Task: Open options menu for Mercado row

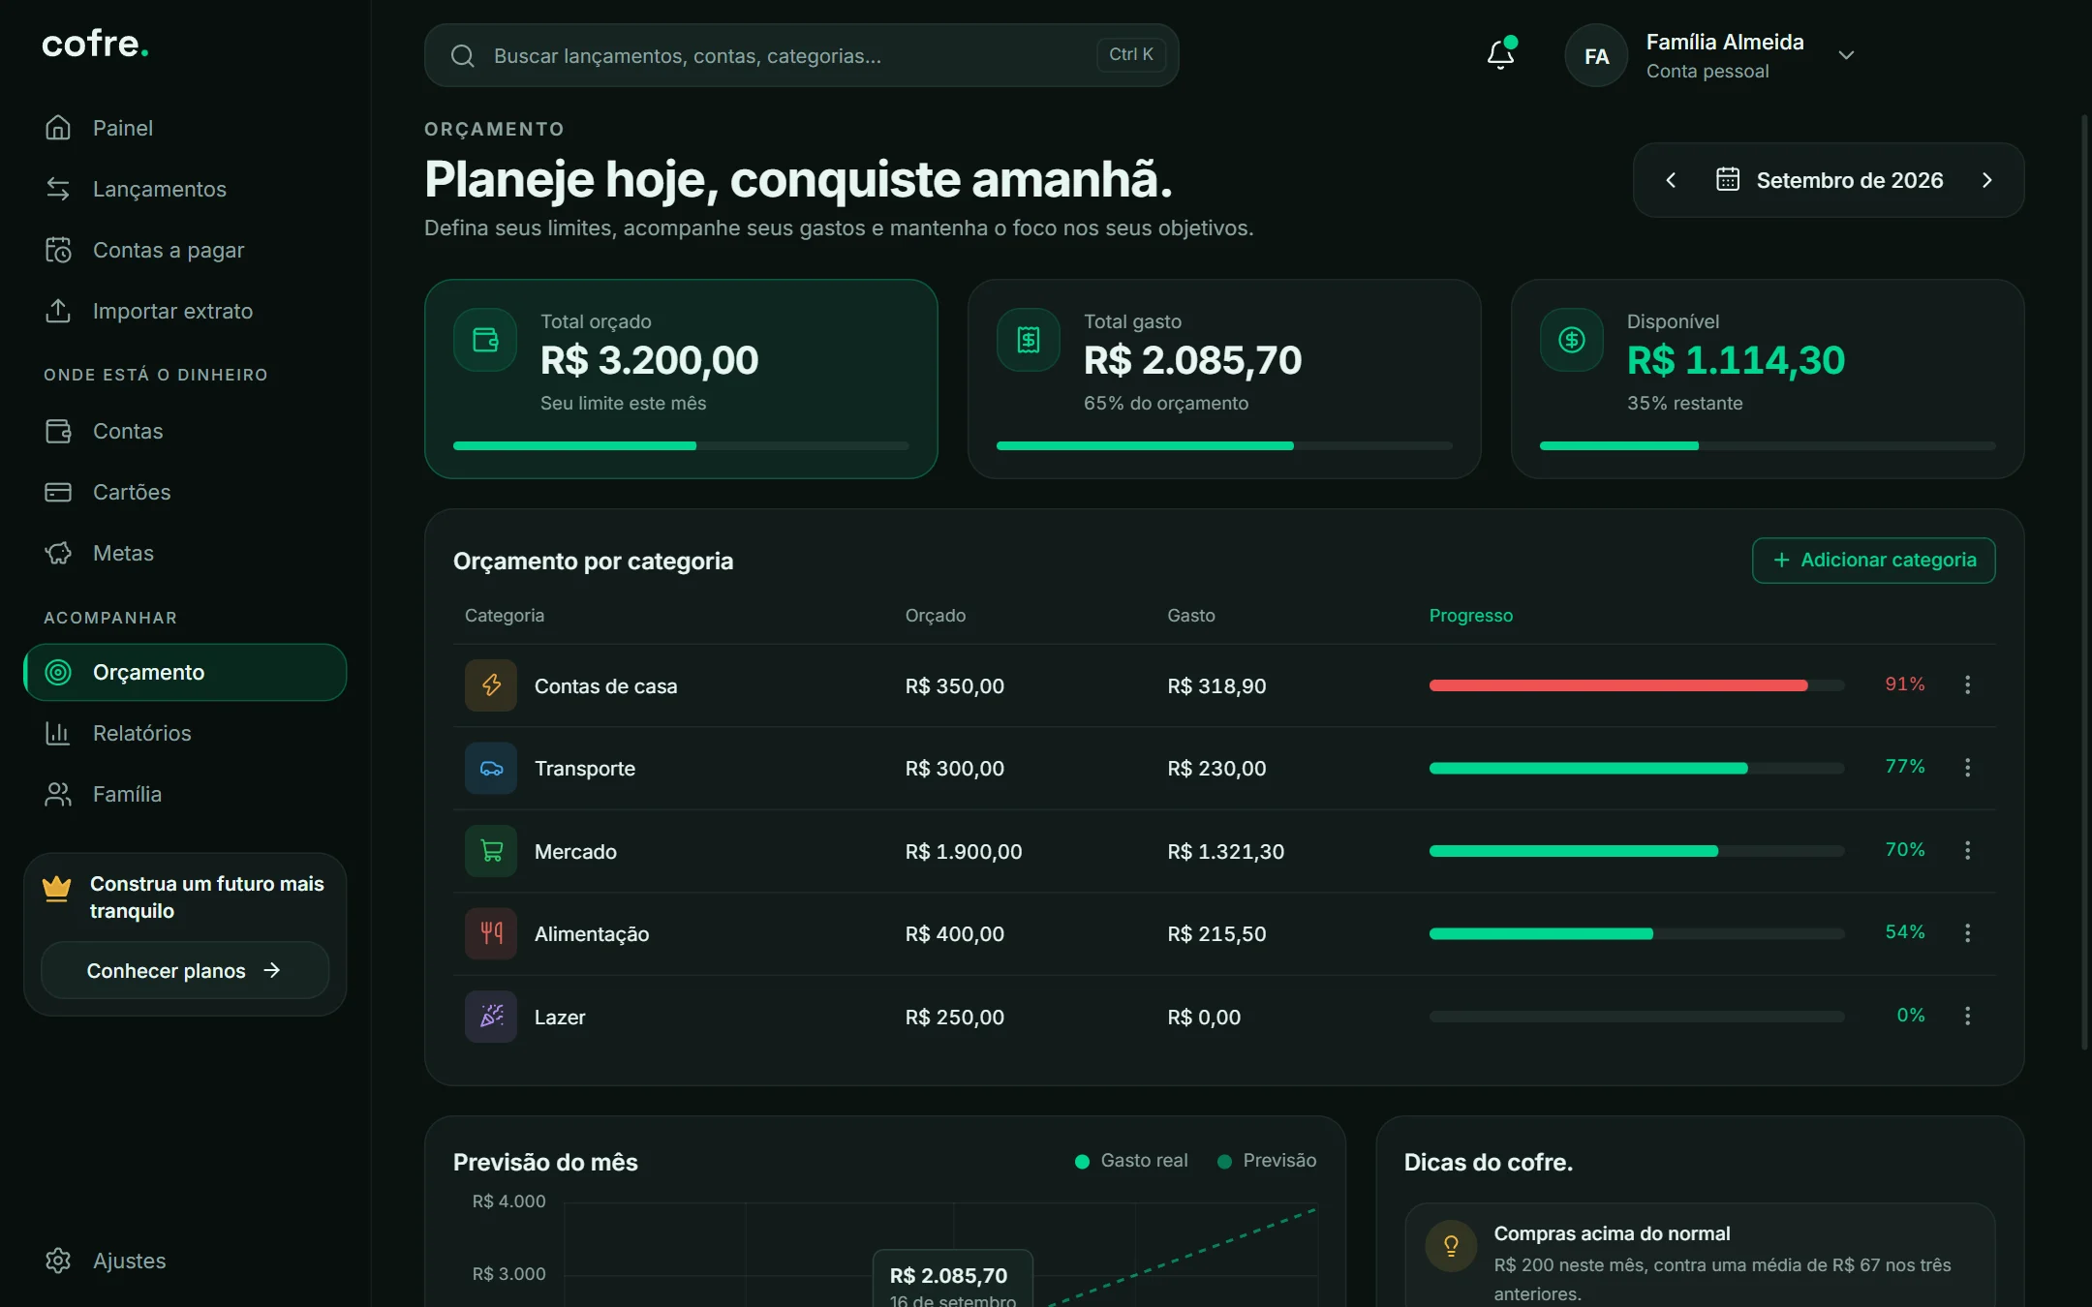Action: 1967,850
